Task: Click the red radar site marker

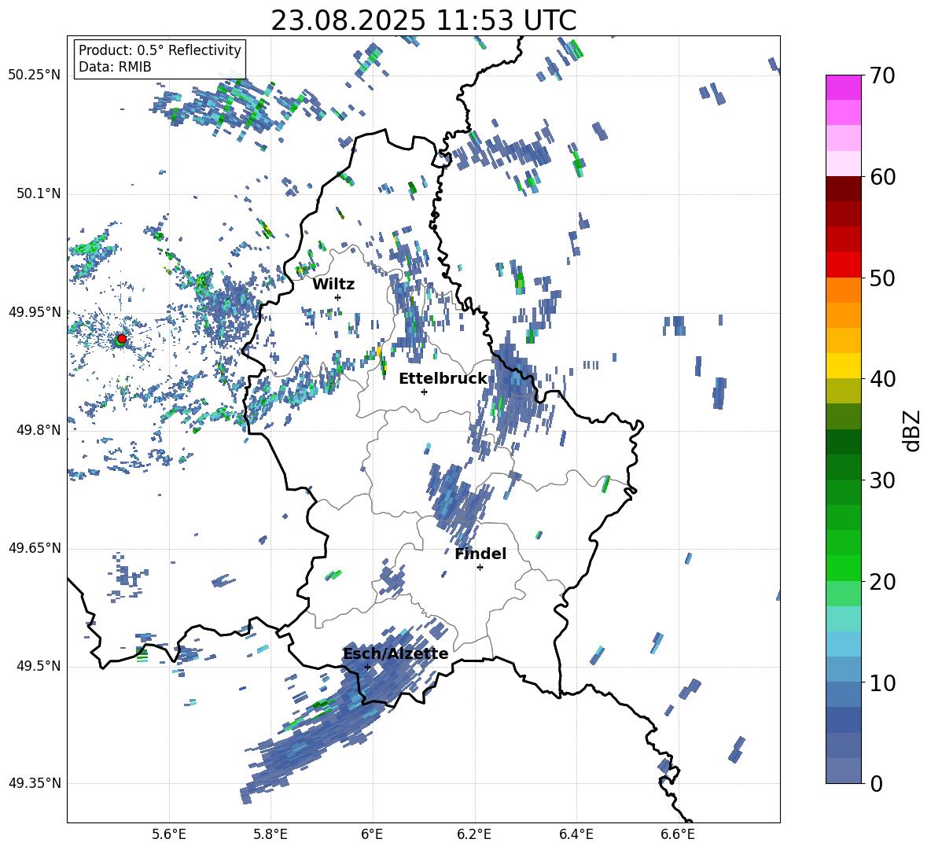Action: [121, 338]
